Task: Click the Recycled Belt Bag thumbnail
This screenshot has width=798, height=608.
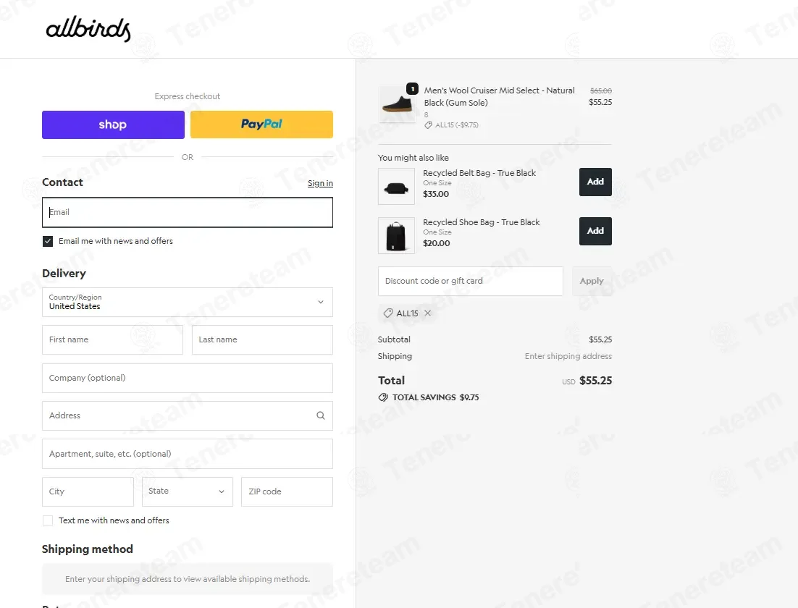Action: point(396,187)
